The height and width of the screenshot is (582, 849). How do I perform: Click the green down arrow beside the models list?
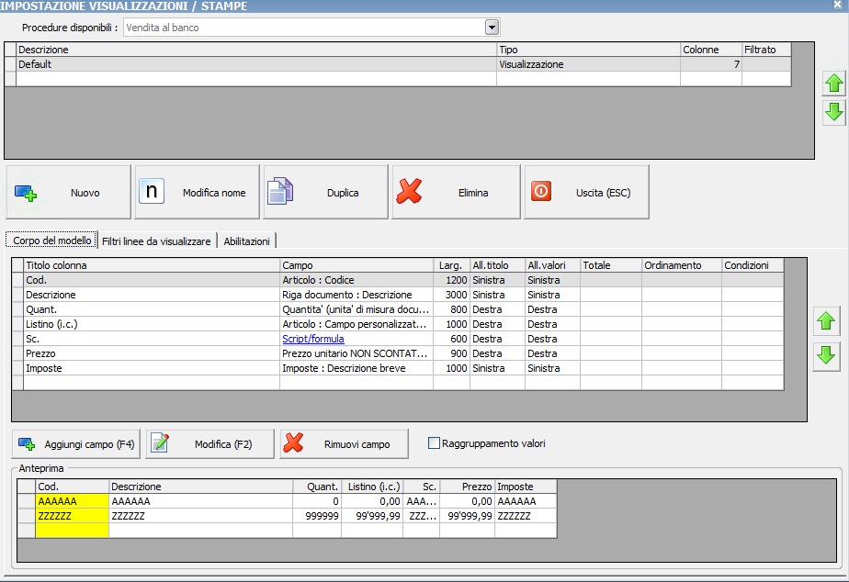coord(834,112)
